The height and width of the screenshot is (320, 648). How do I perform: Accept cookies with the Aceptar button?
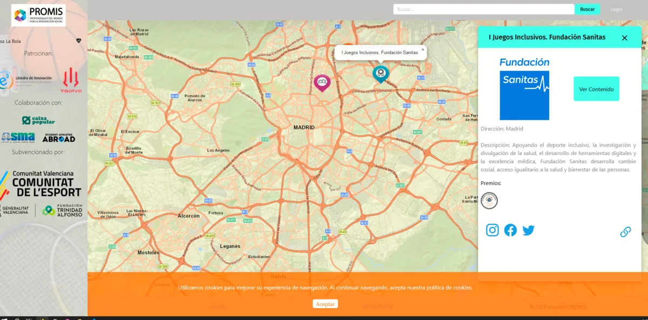pos(325,304)
